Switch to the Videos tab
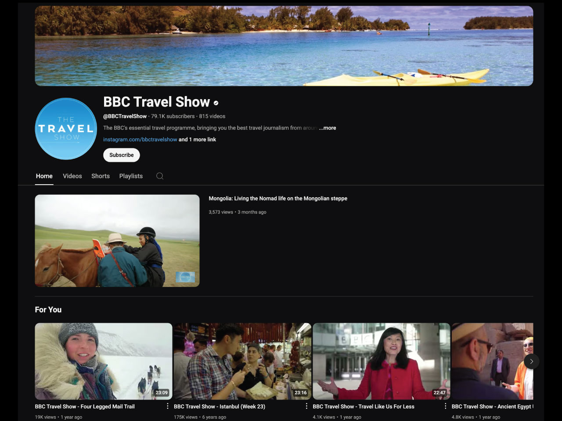Viewport: 562px width, 421px height. [x=72, y=176]
